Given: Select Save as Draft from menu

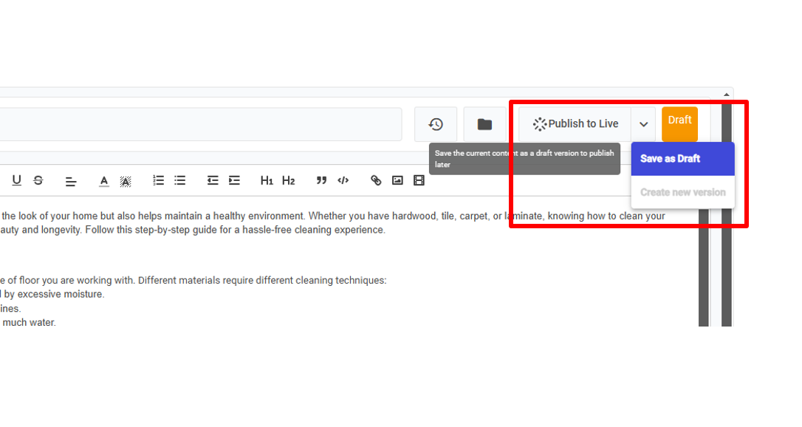Looking at the screenshot, I should point(670,159).
